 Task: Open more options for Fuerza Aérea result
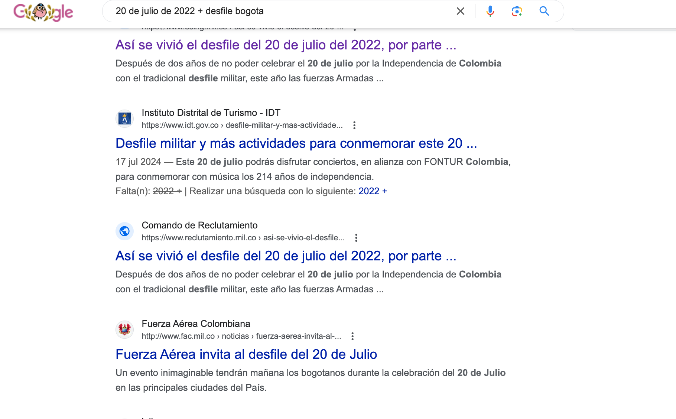(x=352, y=336)
